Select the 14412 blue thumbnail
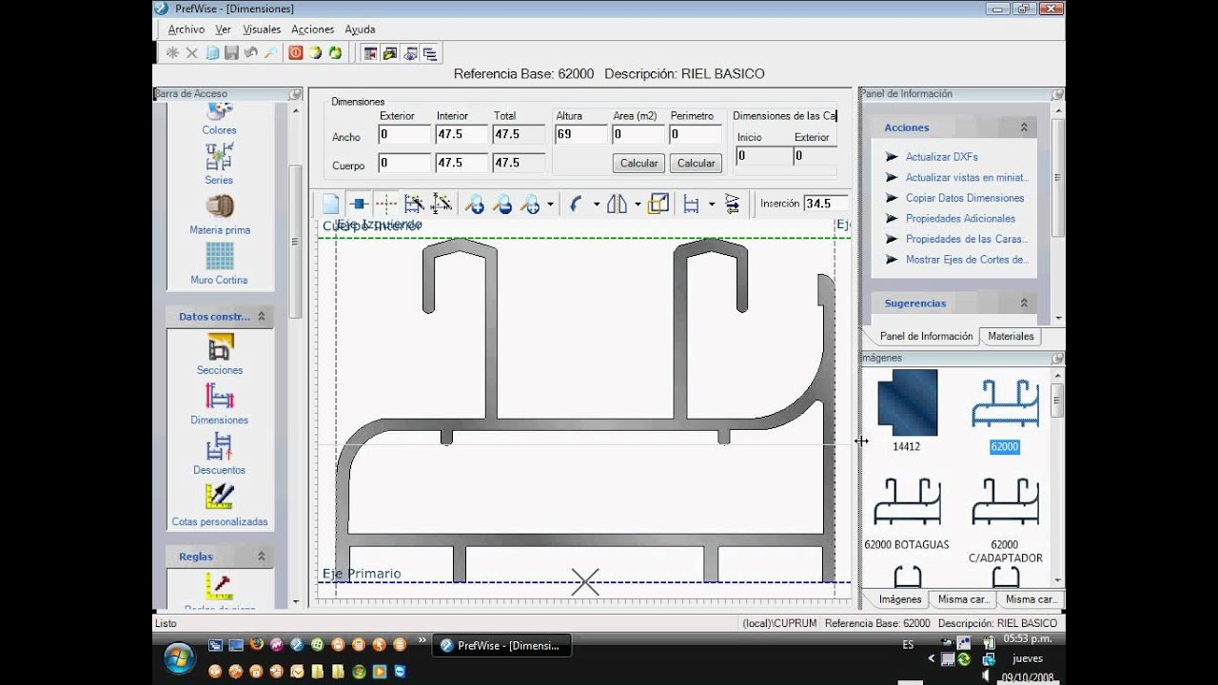 [907, 403]
